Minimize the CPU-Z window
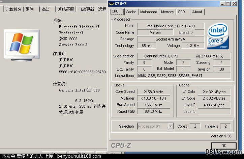Image resolution: width=244 pixels, height=159 pixels. pyautogui.click(x=223, y=4)
